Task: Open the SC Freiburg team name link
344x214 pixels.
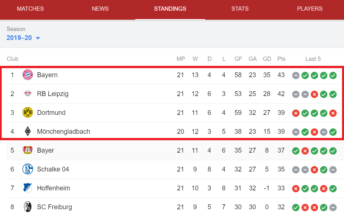Action: tap(55, 207)
